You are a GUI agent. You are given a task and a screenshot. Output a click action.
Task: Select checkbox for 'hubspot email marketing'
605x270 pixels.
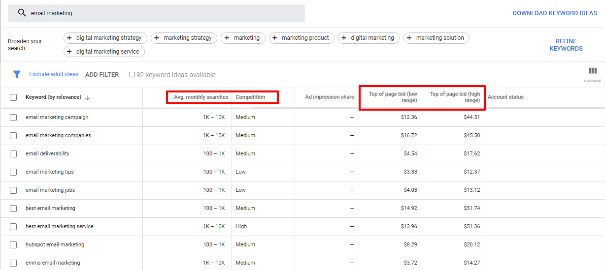[x=13, y=245]
